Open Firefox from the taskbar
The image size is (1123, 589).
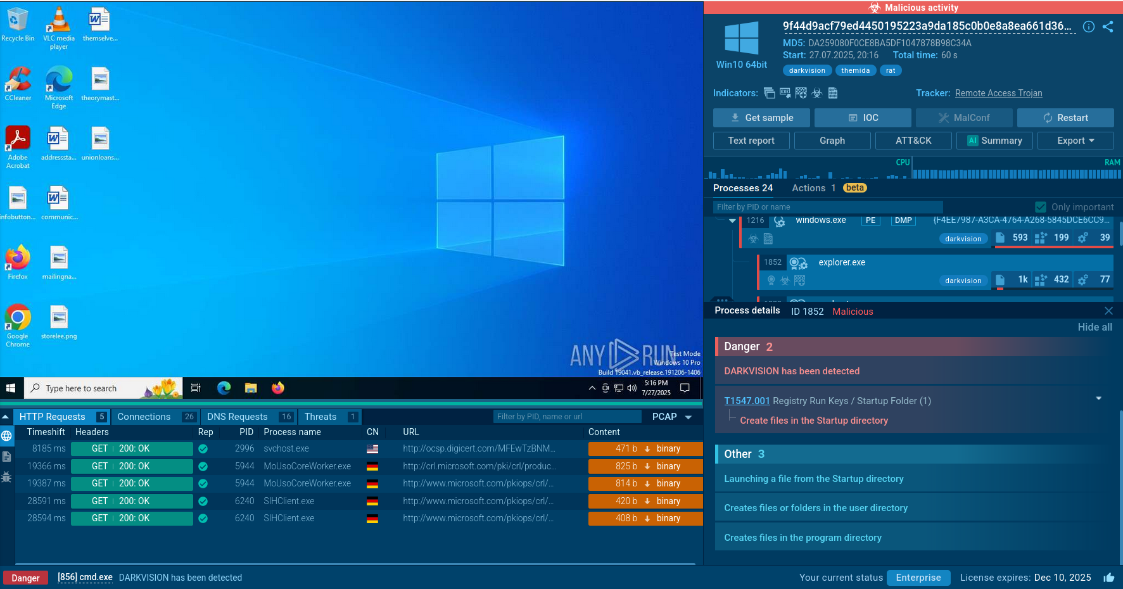click(278, 388)
